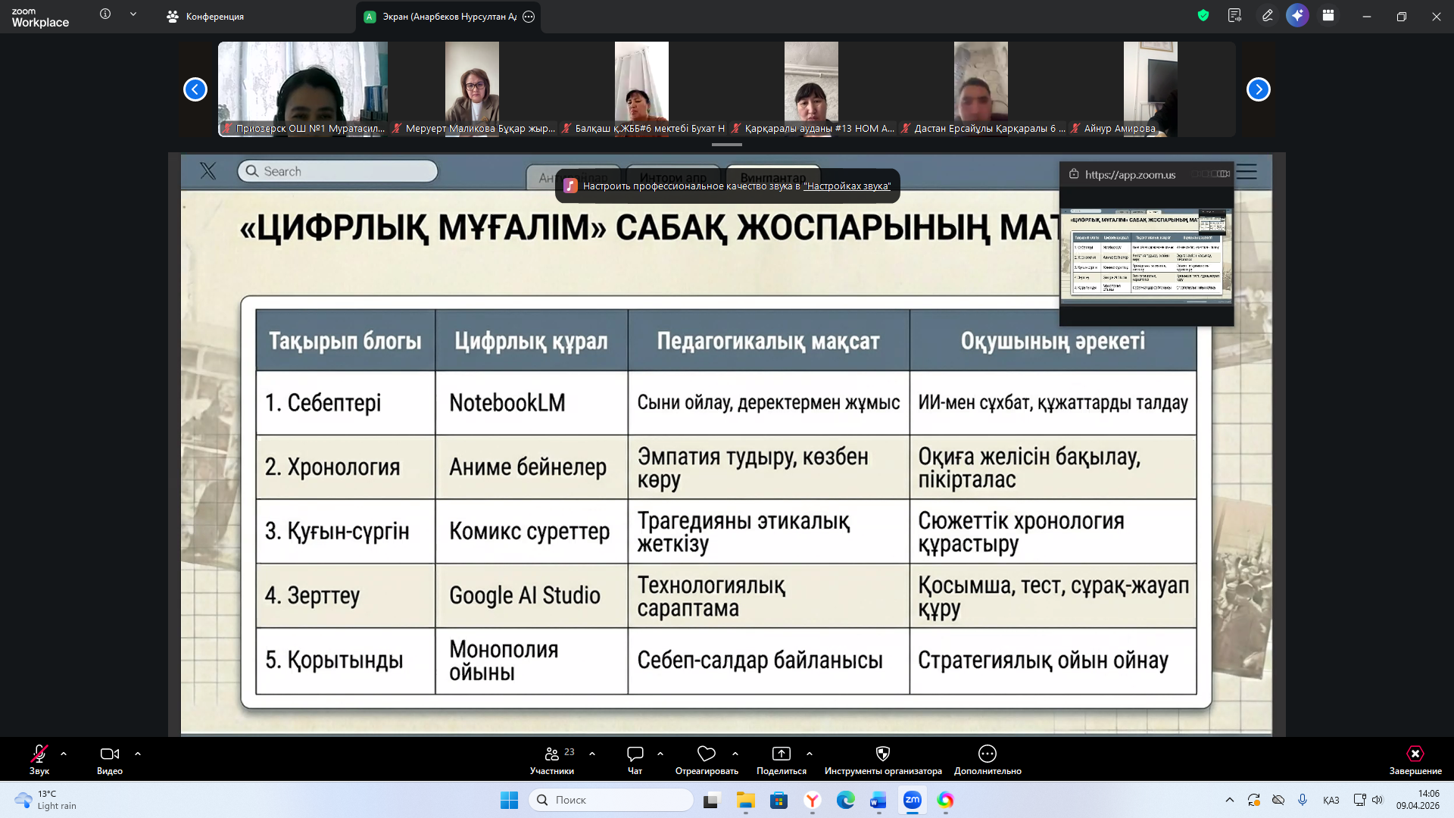Click the green encryption shield icon
Image resolution: width=1454 pixels, height=818 pixels.
tap(1203, 16)
